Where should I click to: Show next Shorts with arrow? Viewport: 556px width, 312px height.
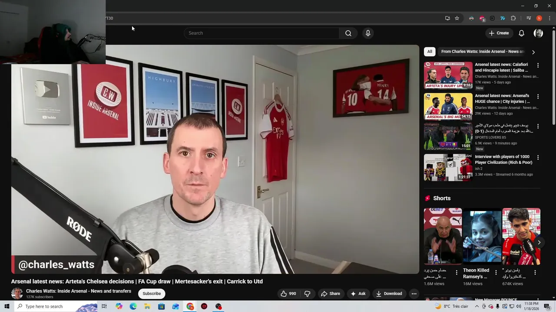539,243
